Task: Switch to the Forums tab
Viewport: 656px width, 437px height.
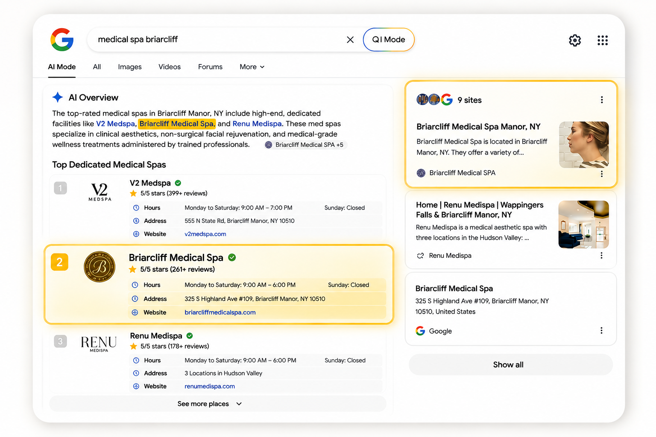Action: click(x=210, y=67)
